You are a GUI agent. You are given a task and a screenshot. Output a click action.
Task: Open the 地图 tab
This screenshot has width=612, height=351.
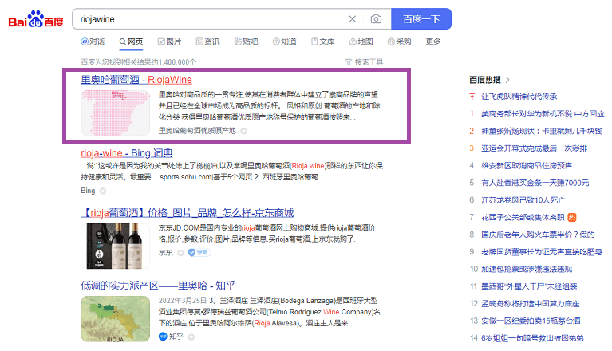click(361, 41)
